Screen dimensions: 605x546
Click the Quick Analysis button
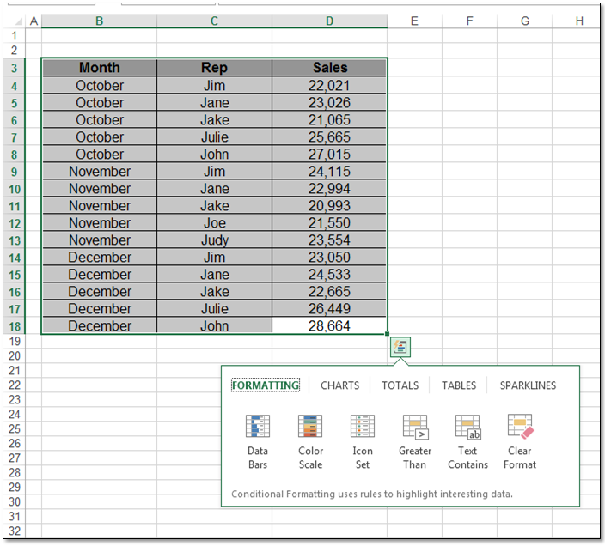click(x=400, y=347)
